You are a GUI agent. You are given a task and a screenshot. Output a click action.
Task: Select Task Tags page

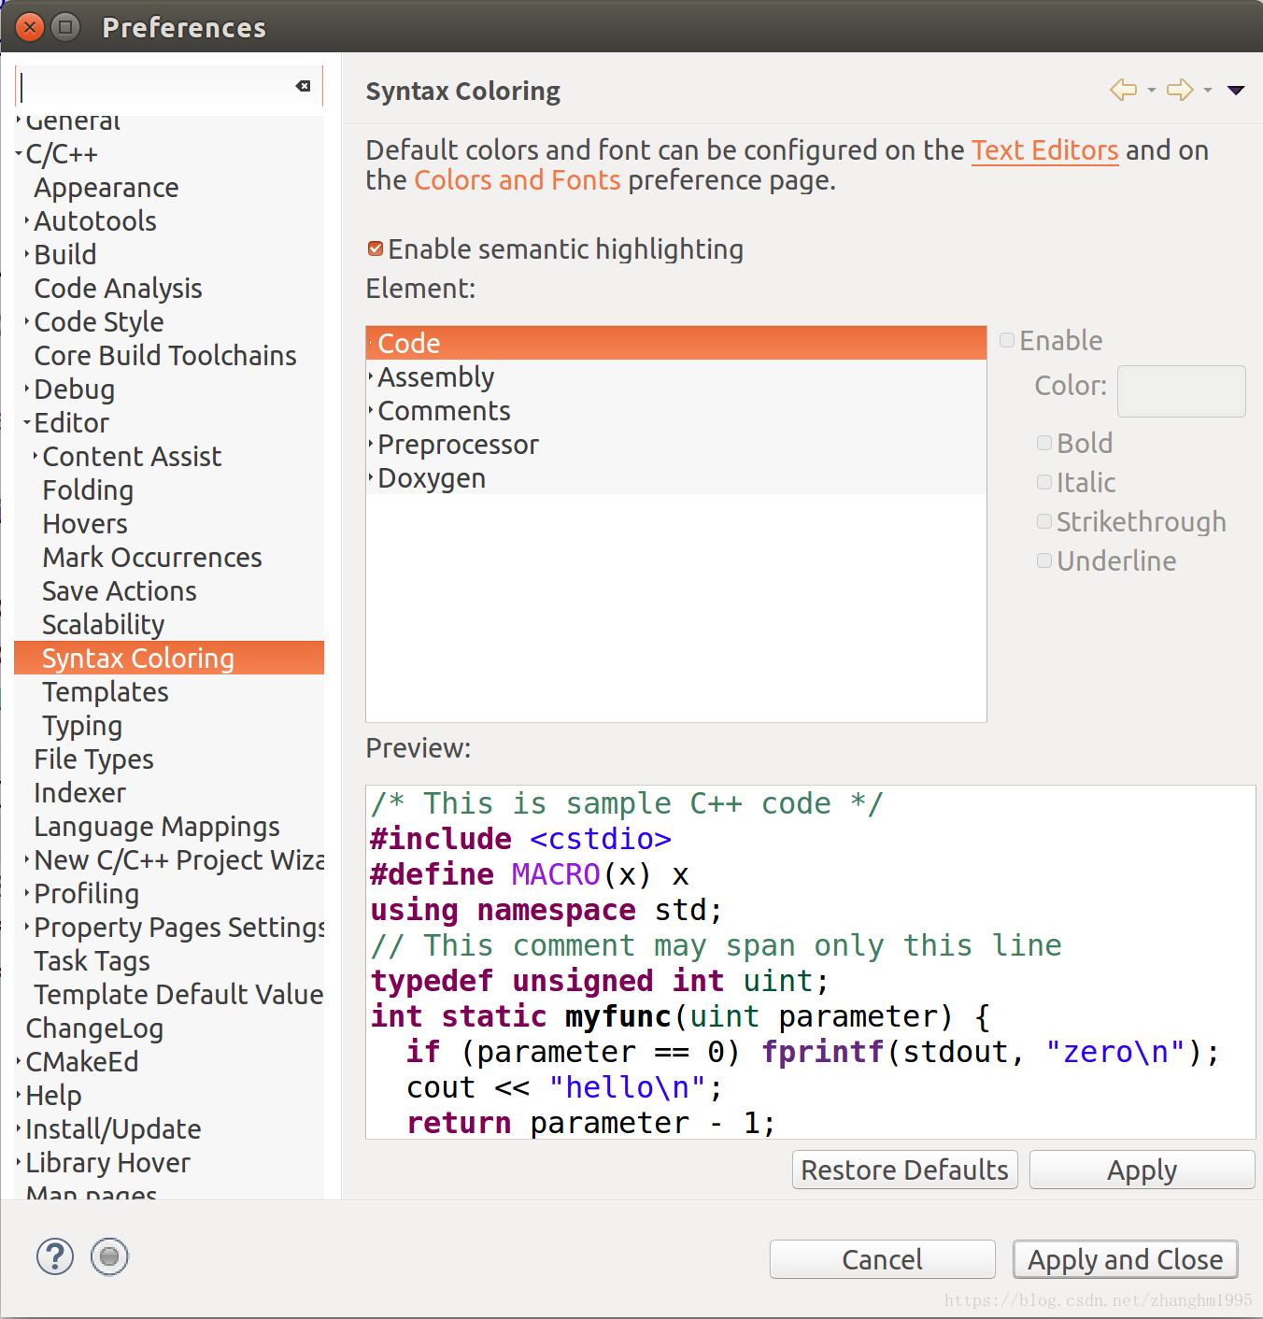92,961
